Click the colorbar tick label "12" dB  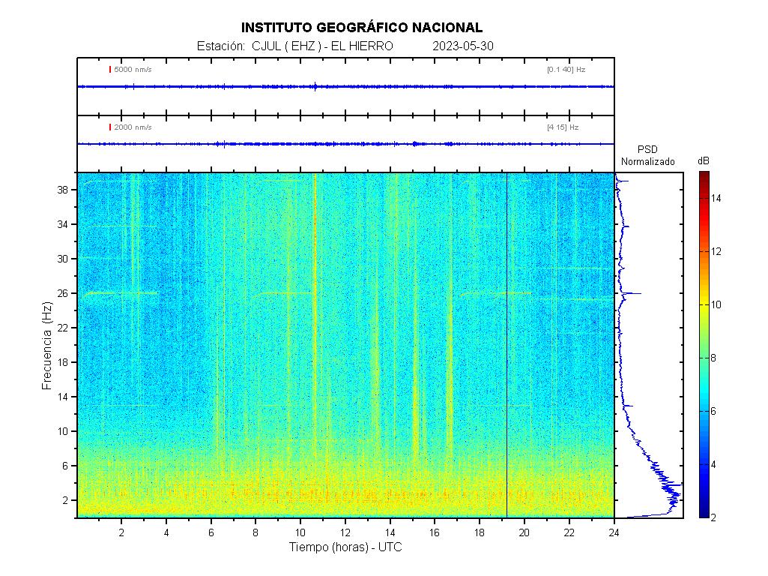point(716,252)
